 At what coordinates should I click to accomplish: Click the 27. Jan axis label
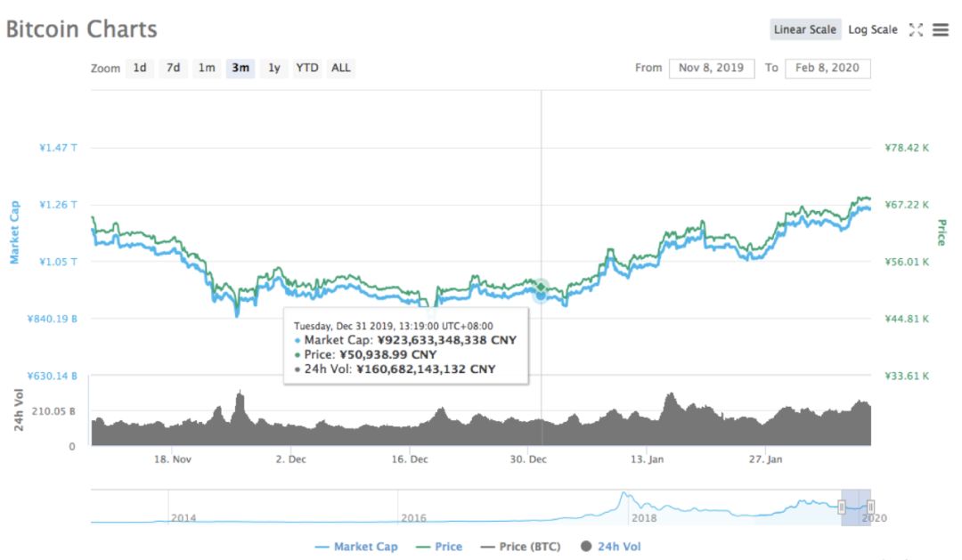pos(766,459)
